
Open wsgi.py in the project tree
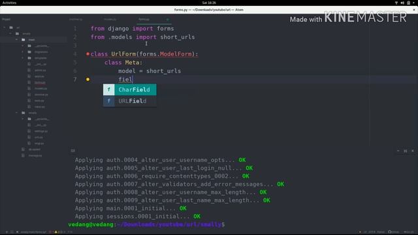click(39, 144)
